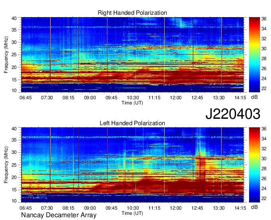This screenshot has width=271, height=220.
Task: Click "Time (UT)" label under Right Handed plot
Action: (132, 103)
